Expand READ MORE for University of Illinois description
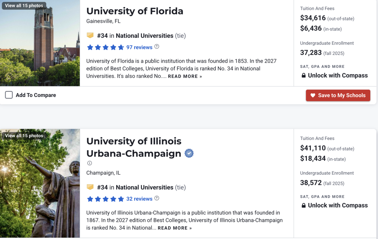Screen dimensions: 378x239 click(x=175, y=228)
